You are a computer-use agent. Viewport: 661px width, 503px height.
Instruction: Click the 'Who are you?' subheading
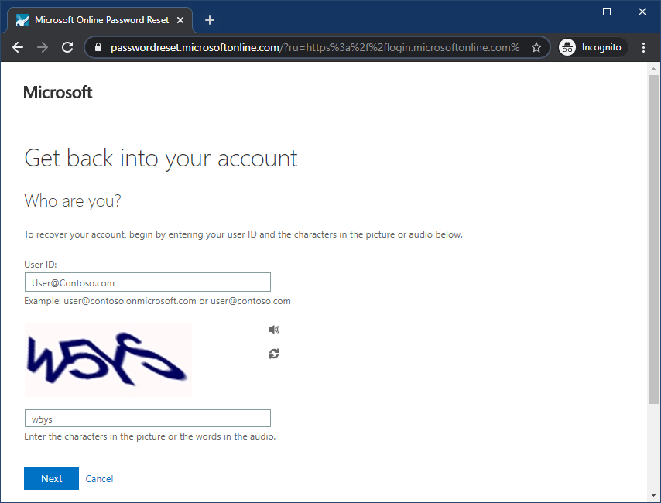click(x=73, y=201)
